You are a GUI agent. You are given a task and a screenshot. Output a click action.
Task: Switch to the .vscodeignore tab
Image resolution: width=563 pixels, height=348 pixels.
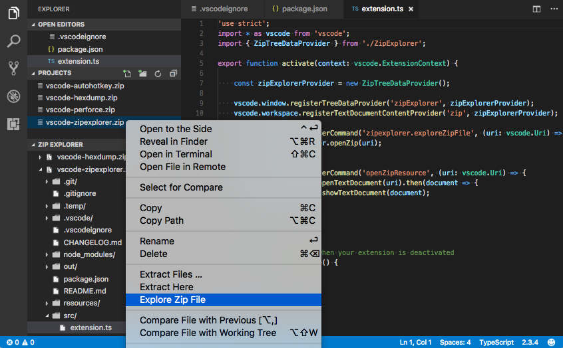223,9
